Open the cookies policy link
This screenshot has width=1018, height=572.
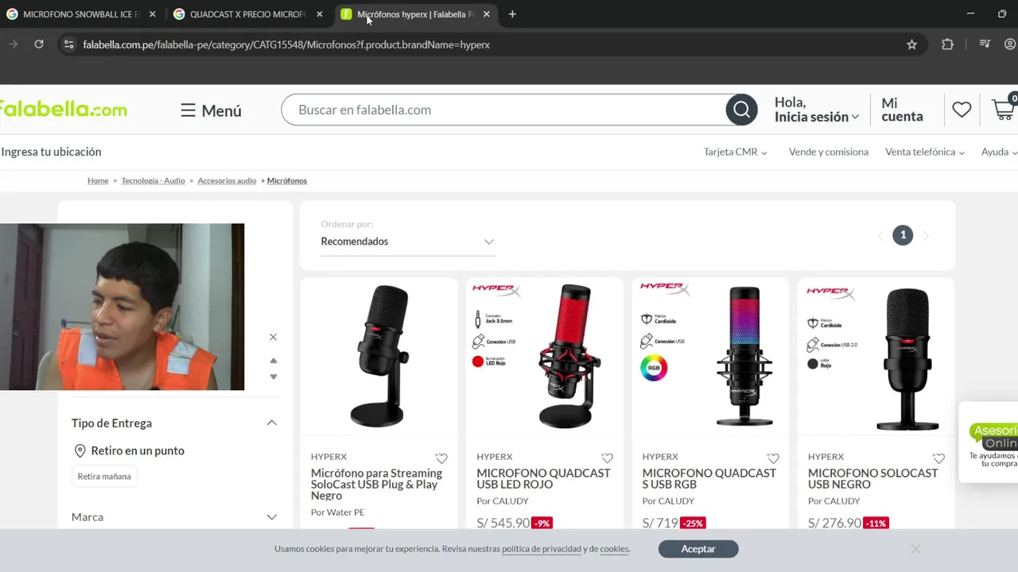pyautogui.click(x=614, y=549)
